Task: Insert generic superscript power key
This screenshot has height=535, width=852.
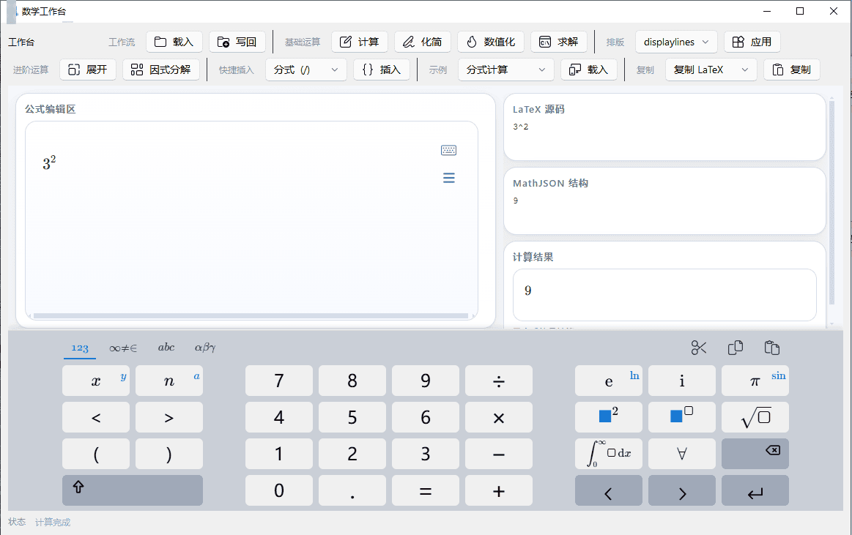Action: click(681, 417)
